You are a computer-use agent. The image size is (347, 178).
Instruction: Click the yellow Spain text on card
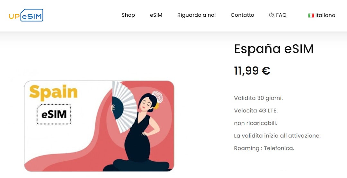coord(53,92)
